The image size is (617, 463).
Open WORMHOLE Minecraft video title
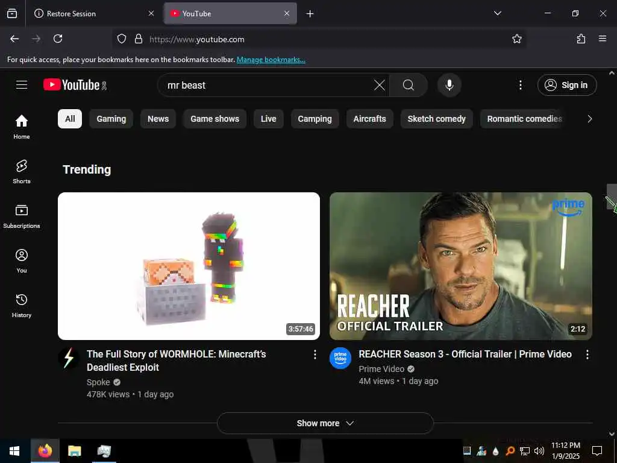(177, 361)
